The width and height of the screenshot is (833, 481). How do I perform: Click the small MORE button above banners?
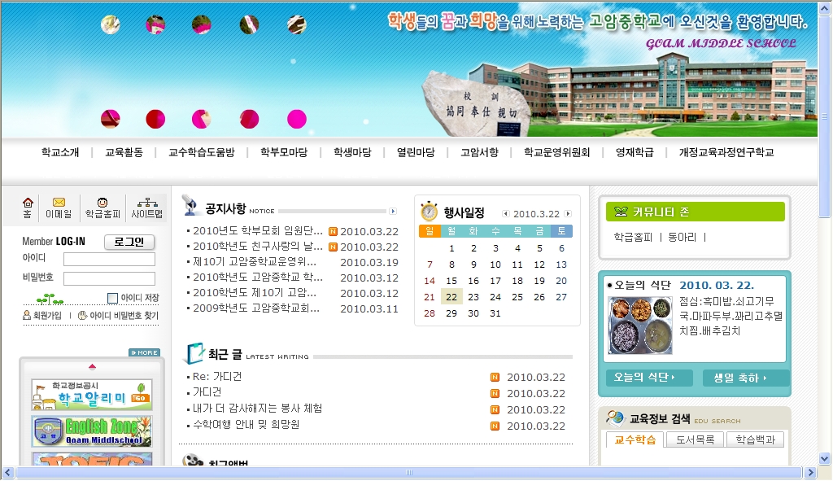144,352
